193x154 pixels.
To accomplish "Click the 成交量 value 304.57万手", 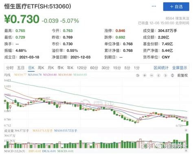I will tap(167, 30).
